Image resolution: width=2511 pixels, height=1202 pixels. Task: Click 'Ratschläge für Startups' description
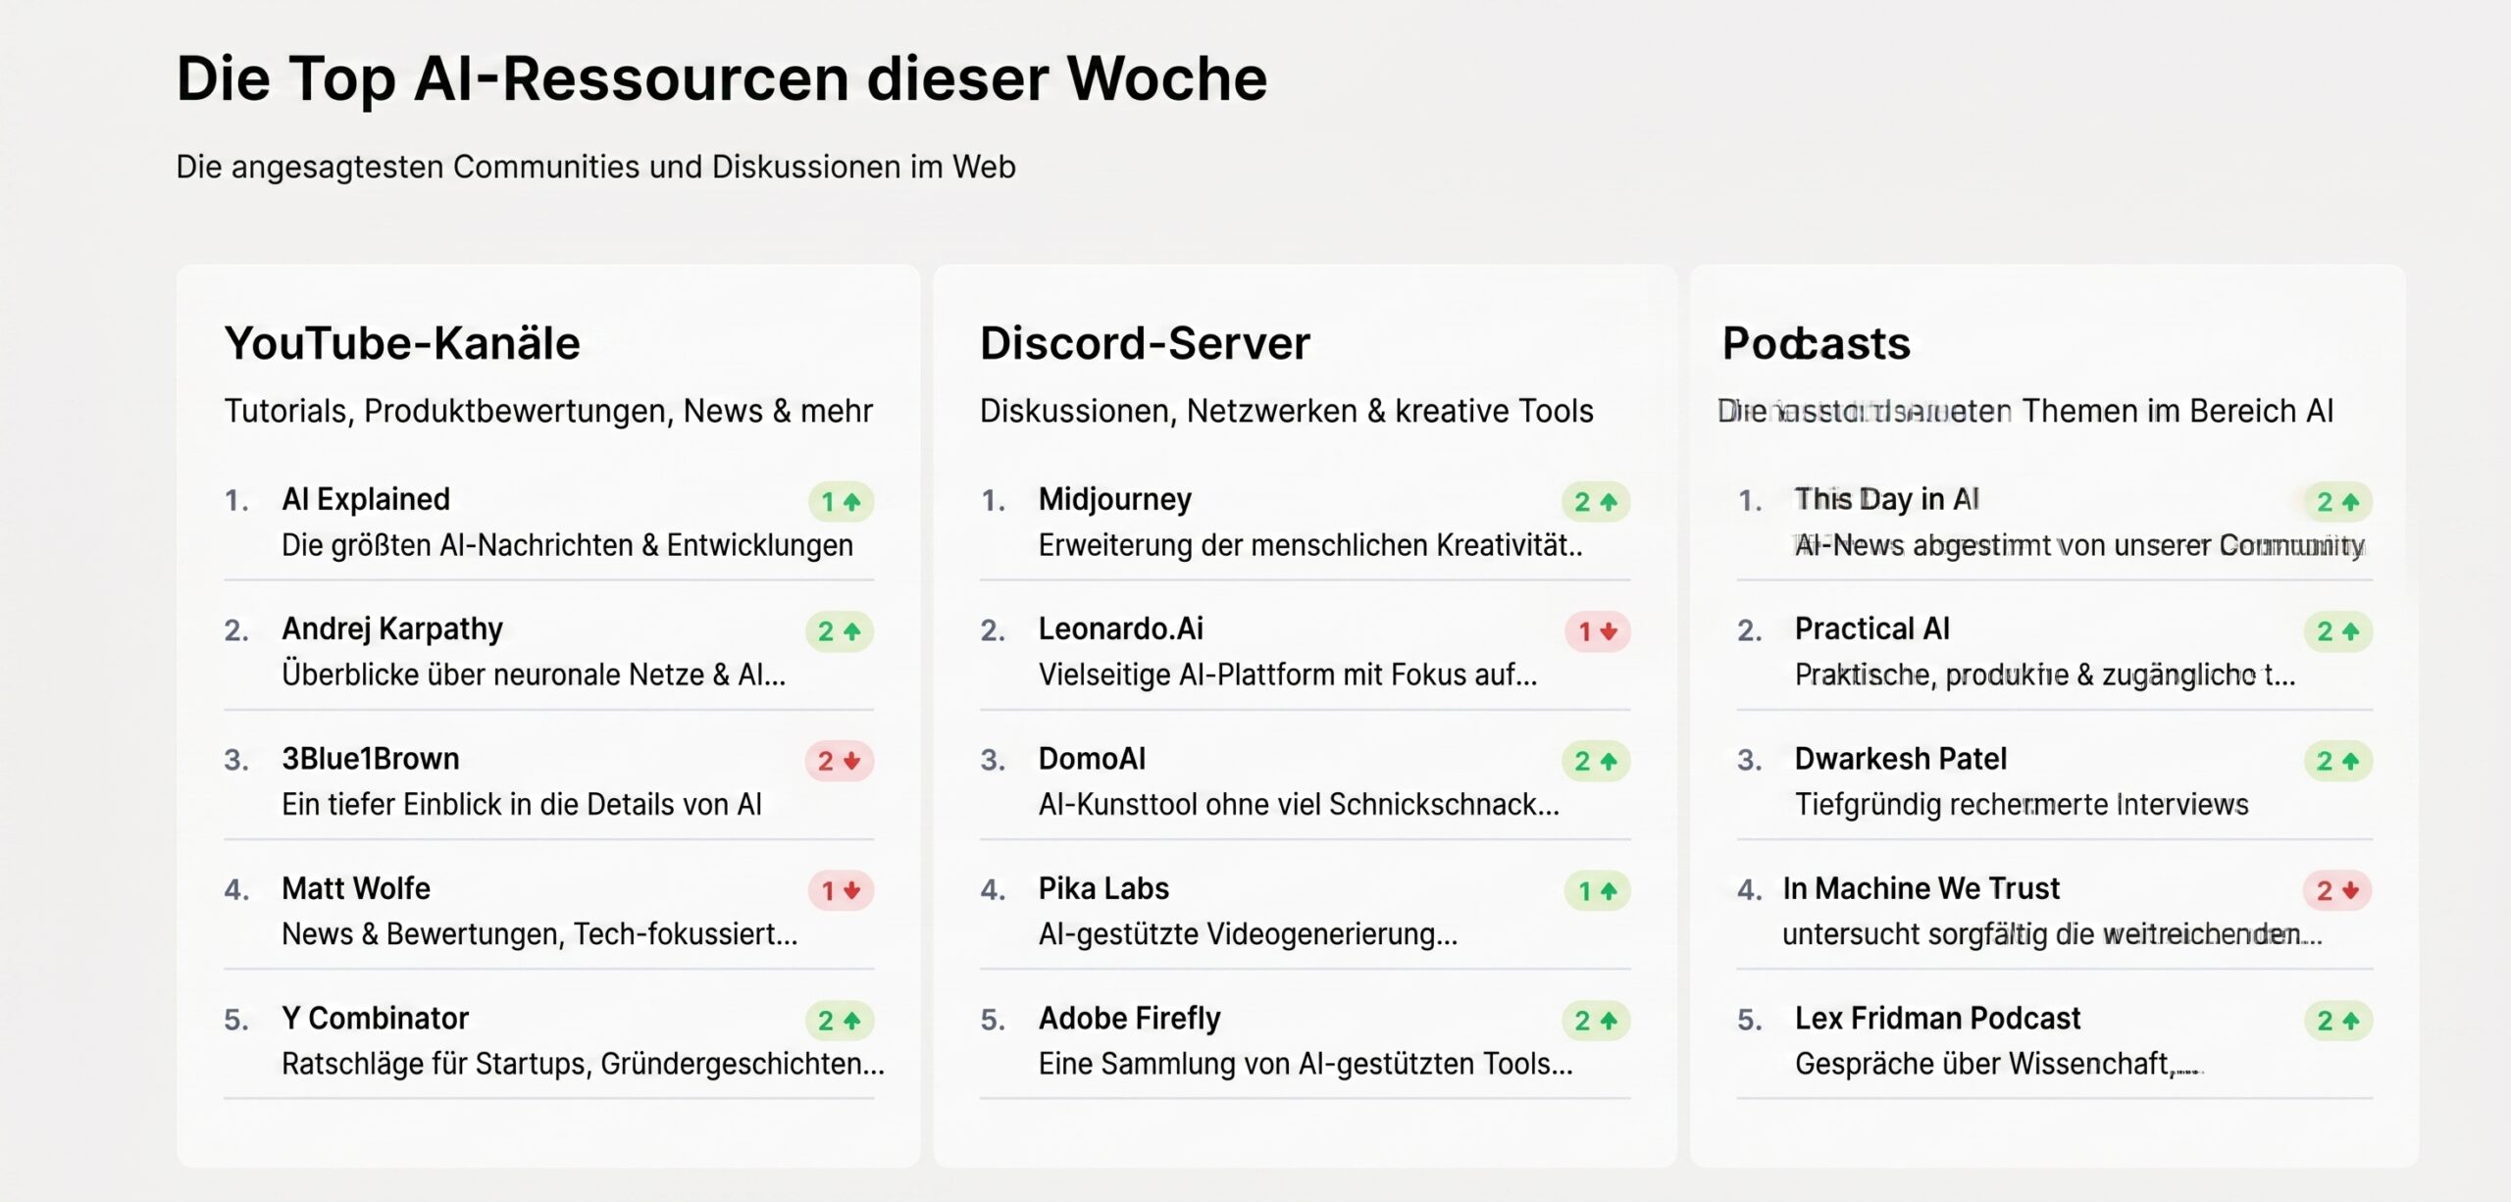(x=583, y=1064)
